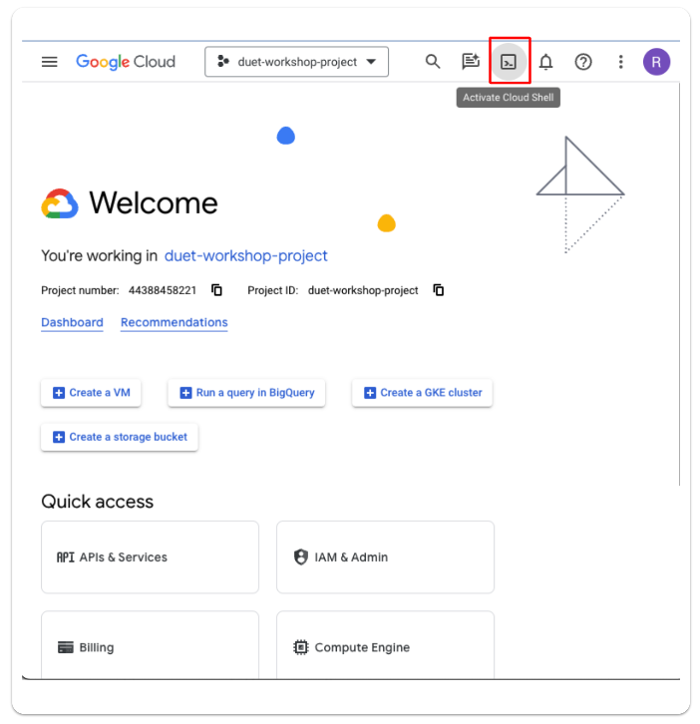Open the notifications bell

tap(545, 62)
